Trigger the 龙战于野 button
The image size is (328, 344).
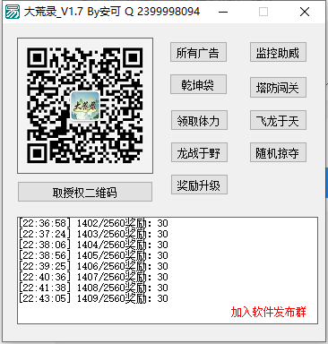(x=199, y=152)
